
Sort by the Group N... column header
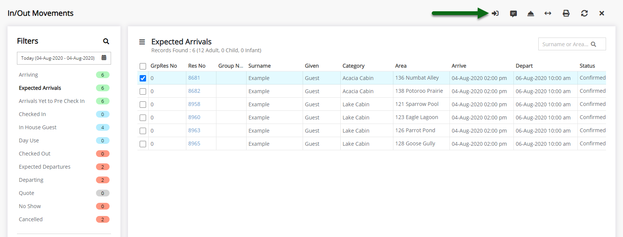231,66
